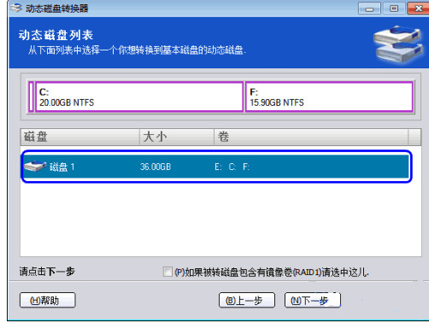429x323 pixels.
Task: Maximize the disk converter window
Action: pos(394,9)
